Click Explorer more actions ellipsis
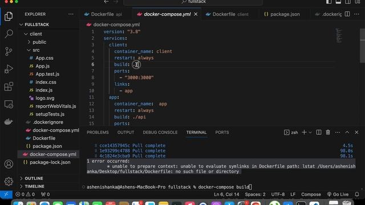This screenshot has width=365, height=205. pyautogui.click(x=71, y=14)
